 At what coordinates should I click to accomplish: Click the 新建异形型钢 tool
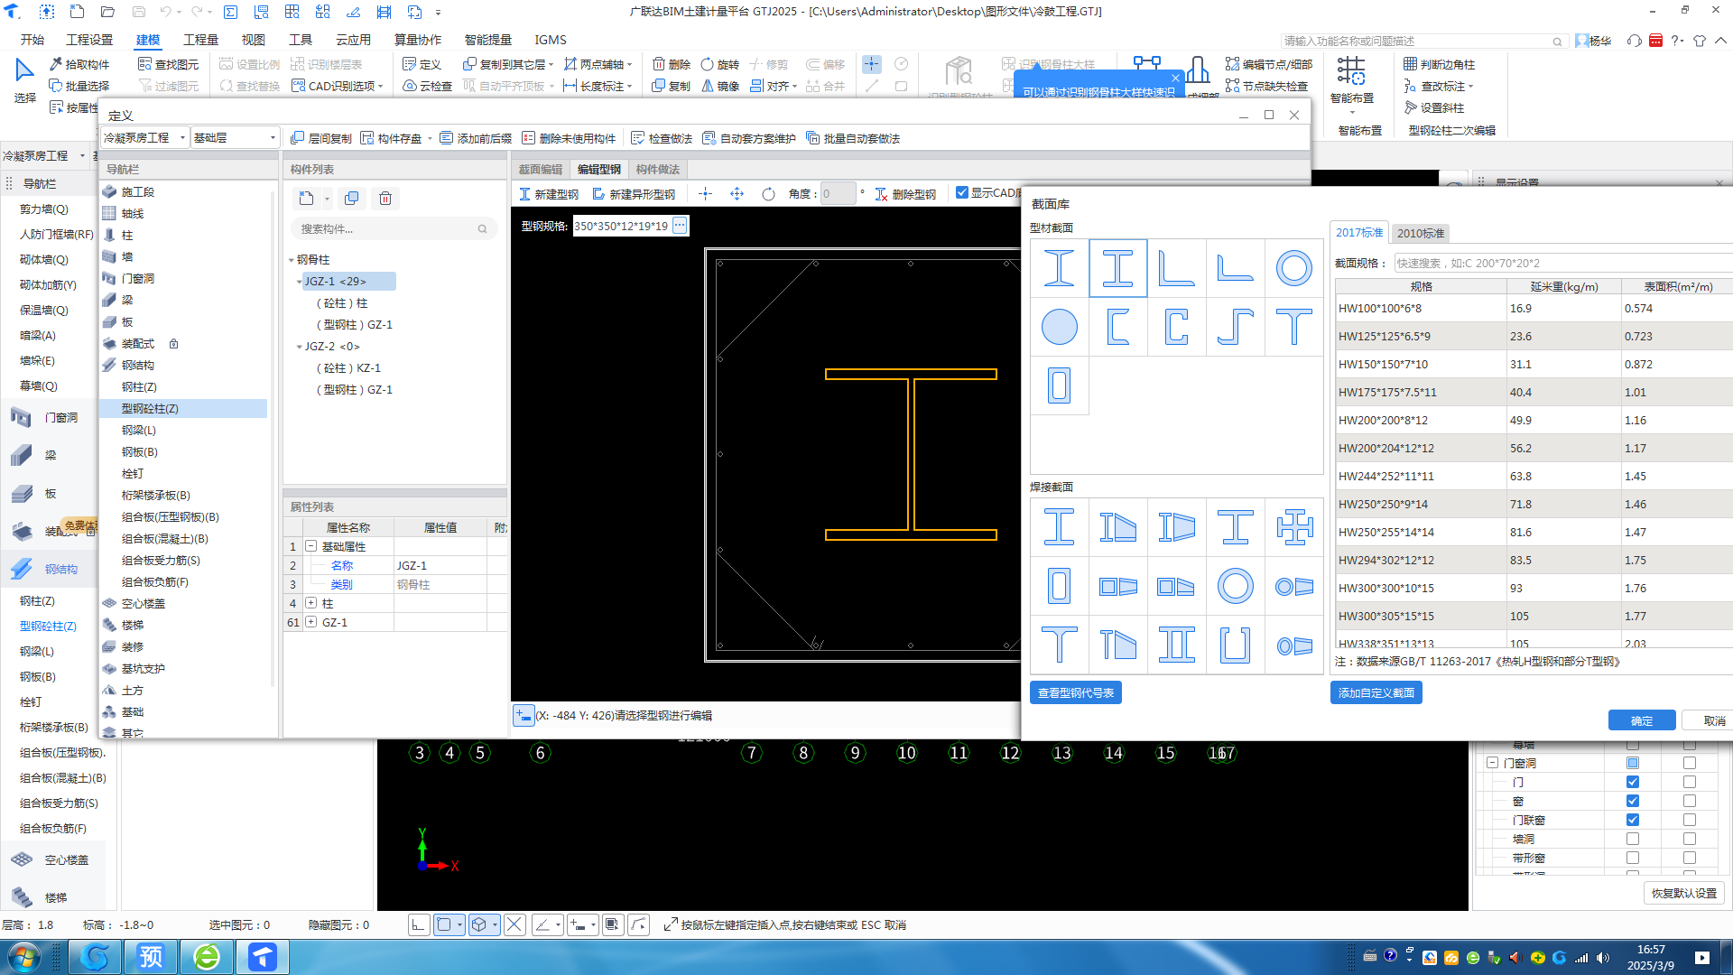(634, 194)
